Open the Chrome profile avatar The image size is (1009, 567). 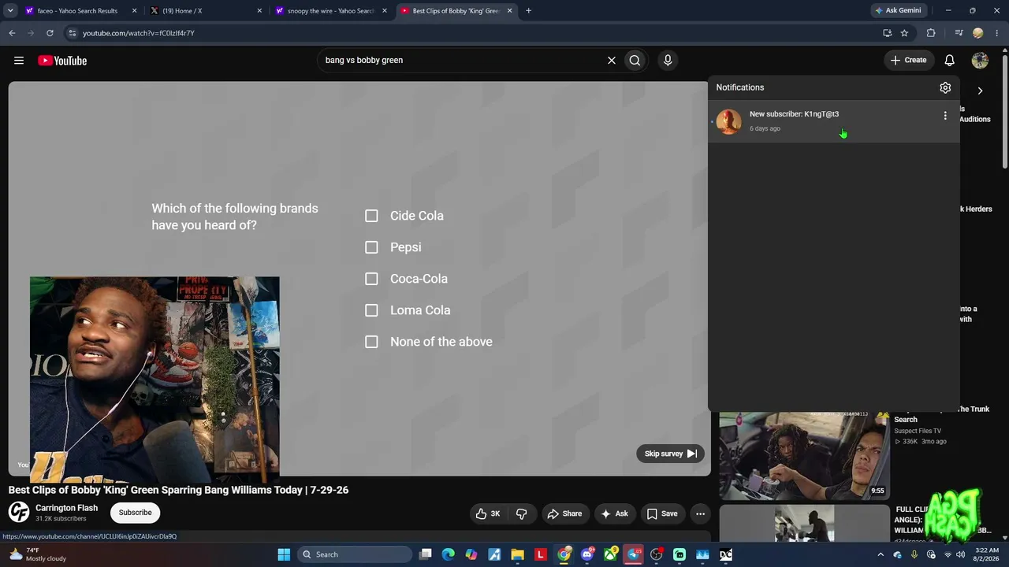[978, 33]
